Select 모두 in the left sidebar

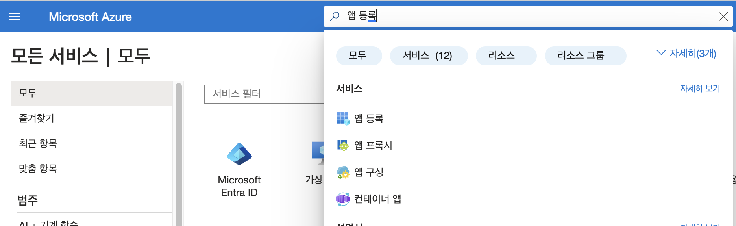[x=92, y=93]
